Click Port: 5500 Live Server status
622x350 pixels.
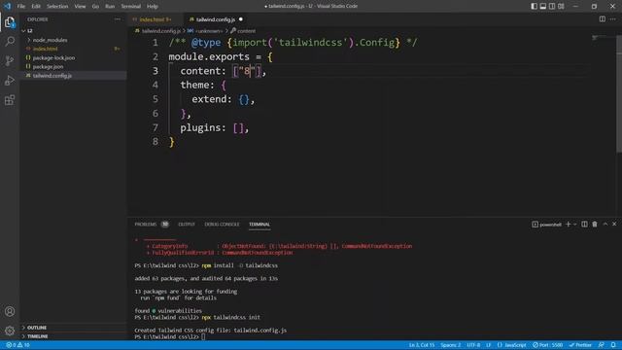(x=547, y=345)
